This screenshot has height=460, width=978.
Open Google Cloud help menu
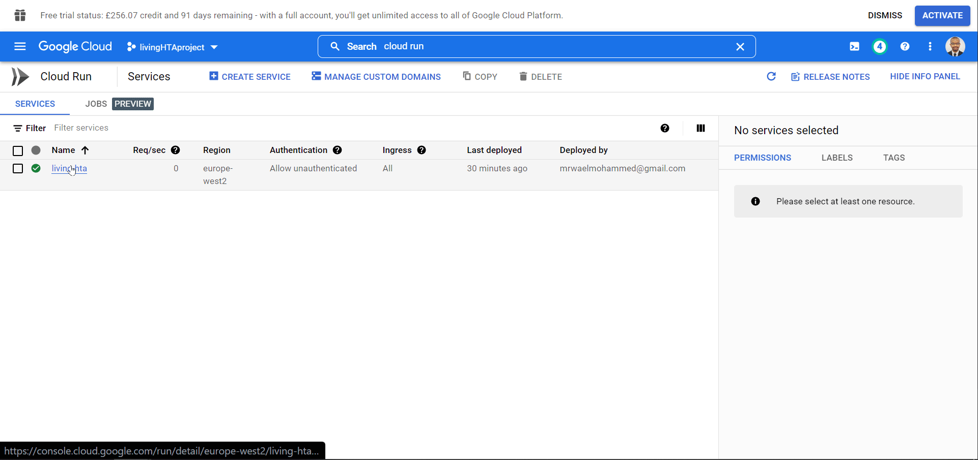pos(905,46)
